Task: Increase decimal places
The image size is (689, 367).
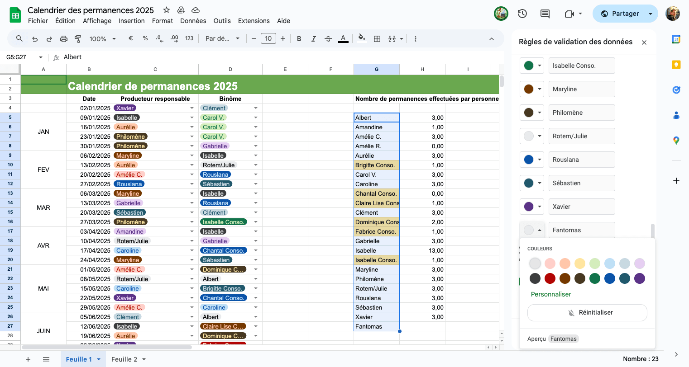Action: (174, 39)
